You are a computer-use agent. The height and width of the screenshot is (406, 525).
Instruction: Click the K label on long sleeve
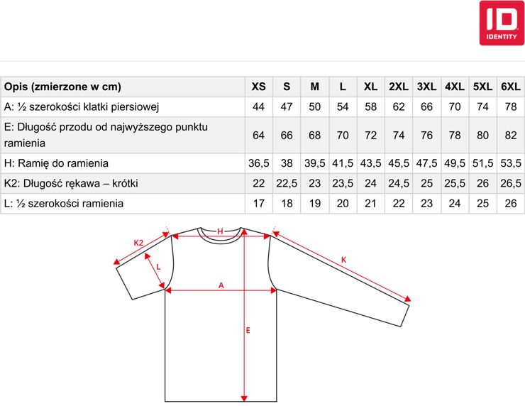click(x=343, y=260)
